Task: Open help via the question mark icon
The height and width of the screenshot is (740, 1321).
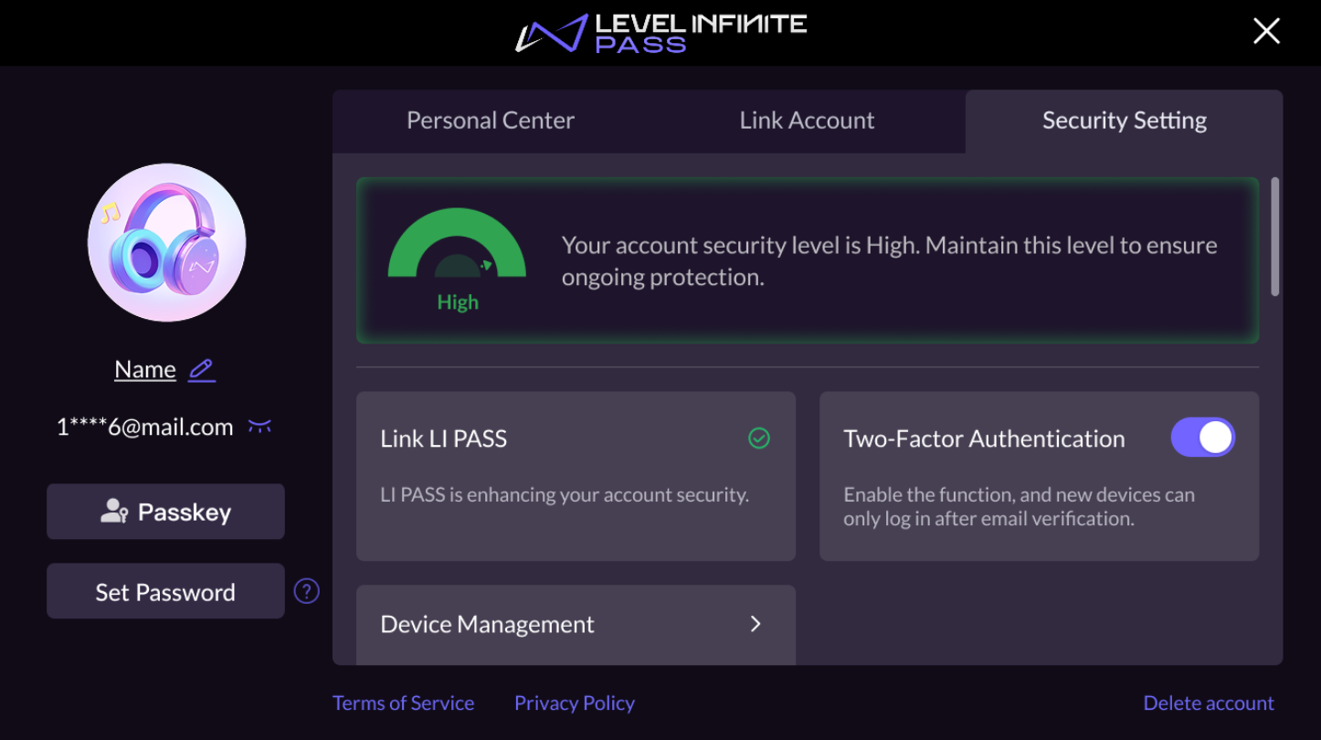Action: tap(306, 591)
